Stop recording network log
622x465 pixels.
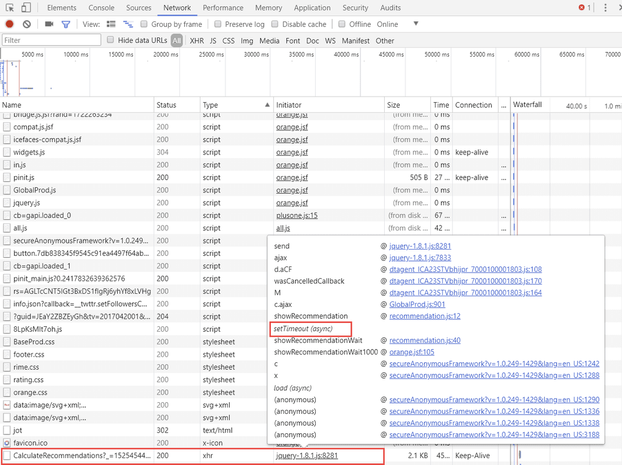click(9, 24)
